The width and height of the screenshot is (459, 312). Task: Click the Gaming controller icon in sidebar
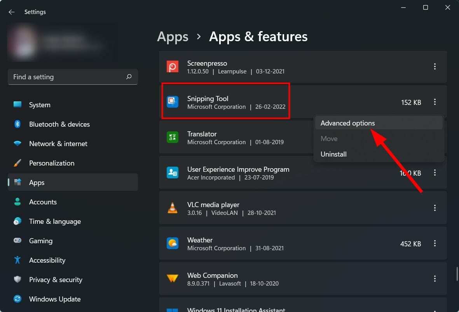click(x=17, y=241)
